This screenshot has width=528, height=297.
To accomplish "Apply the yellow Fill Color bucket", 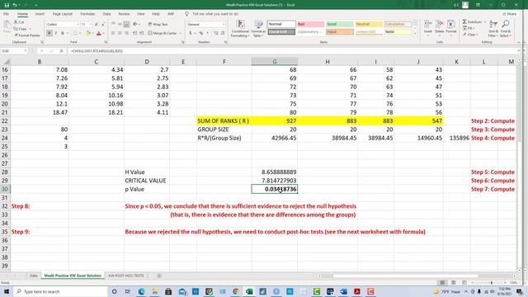I will click(x=88, y=33).
